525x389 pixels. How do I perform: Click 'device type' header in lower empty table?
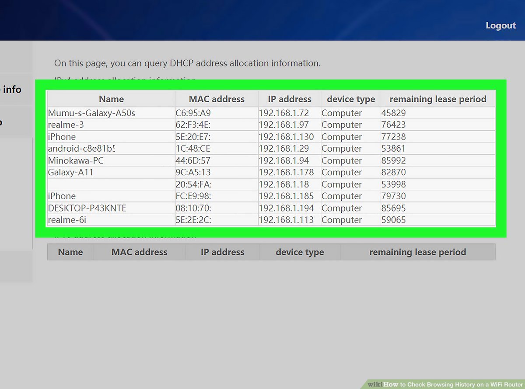pos(300,252)
